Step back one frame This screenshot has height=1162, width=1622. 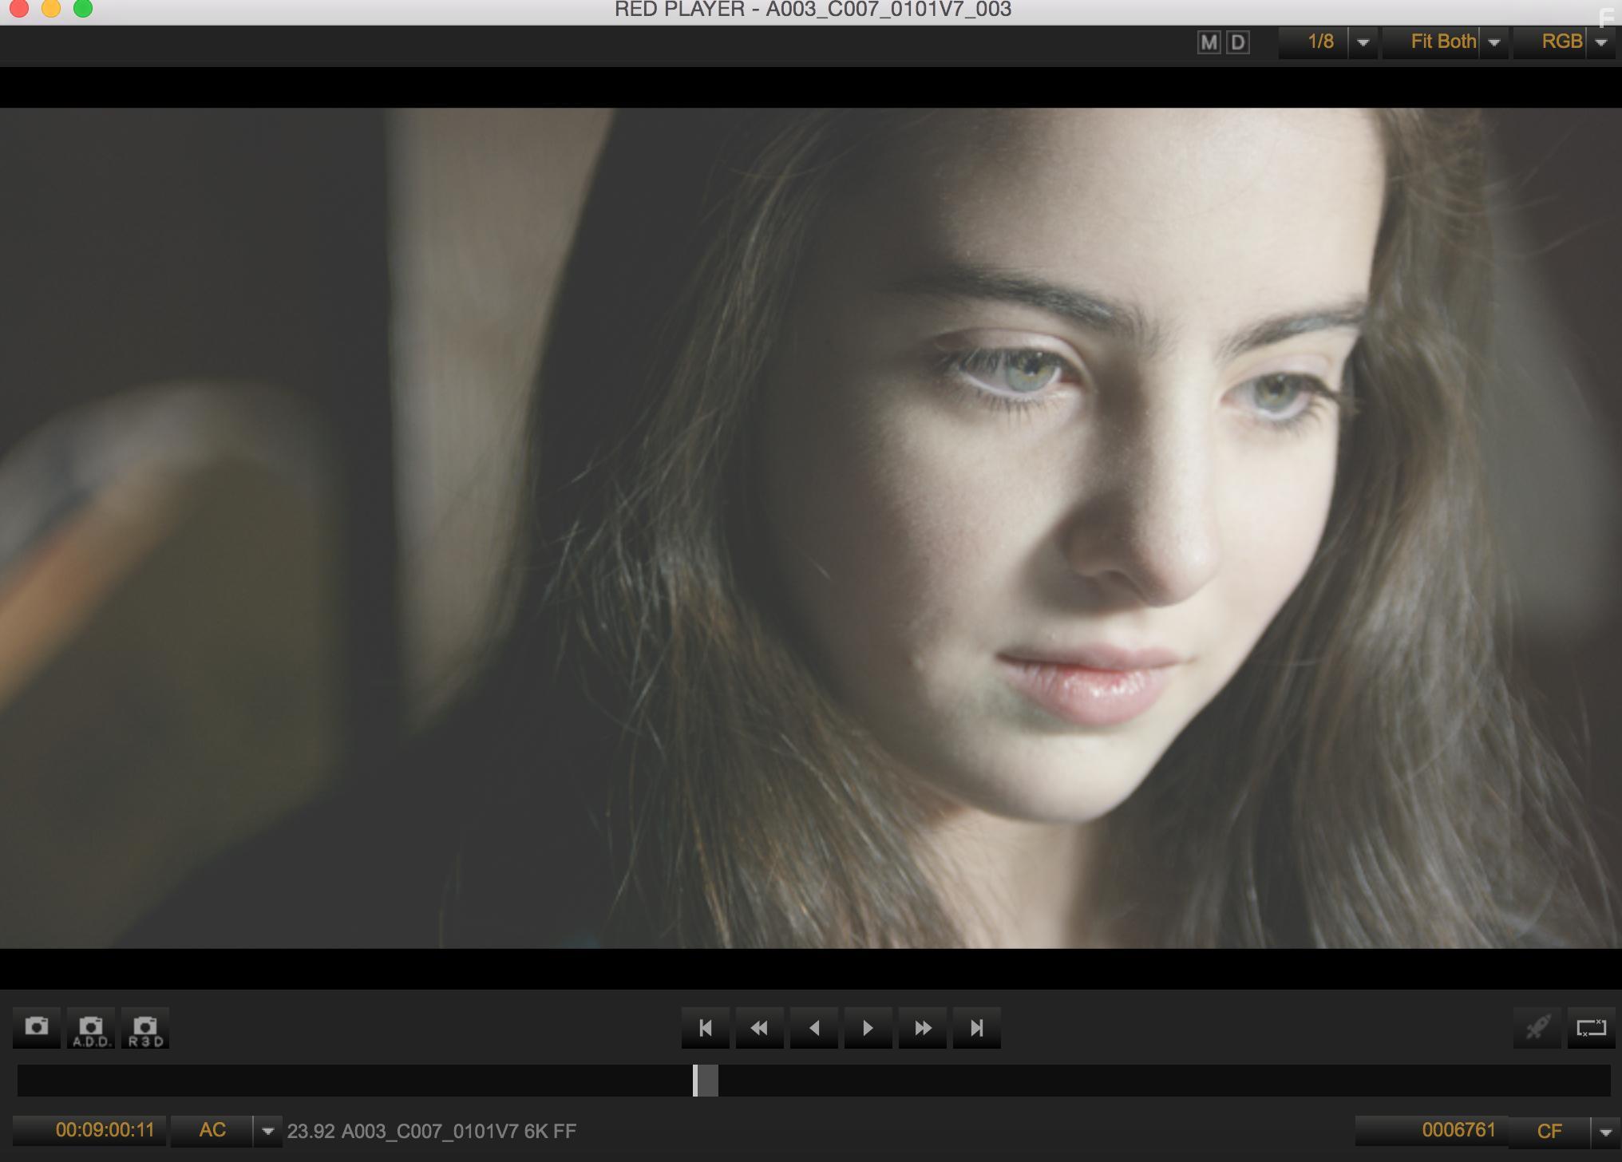[813, 1029]
